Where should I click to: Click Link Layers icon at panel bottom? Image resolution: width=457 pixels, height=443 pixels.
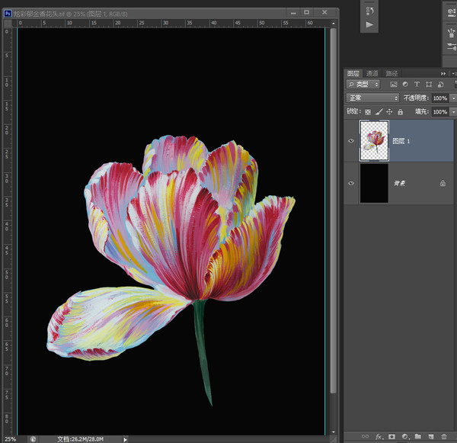pos(365,436)
